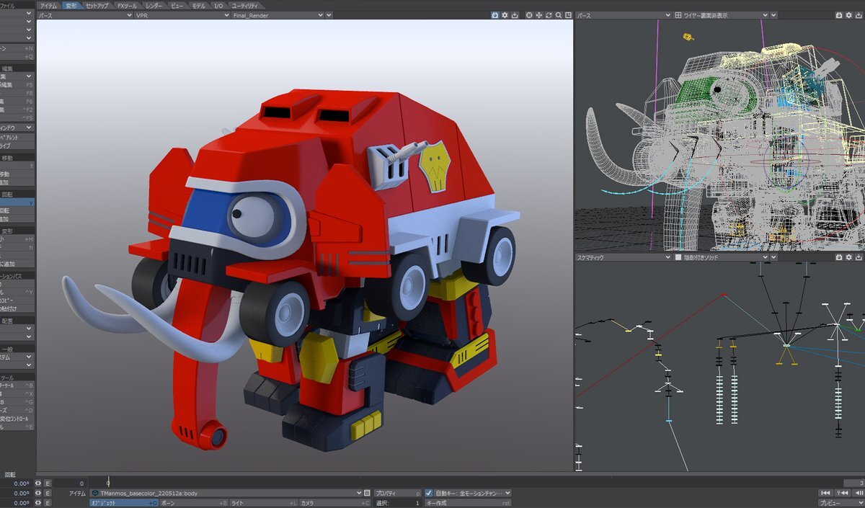Click the E envelope button on the first rotation row

point(48,484)
